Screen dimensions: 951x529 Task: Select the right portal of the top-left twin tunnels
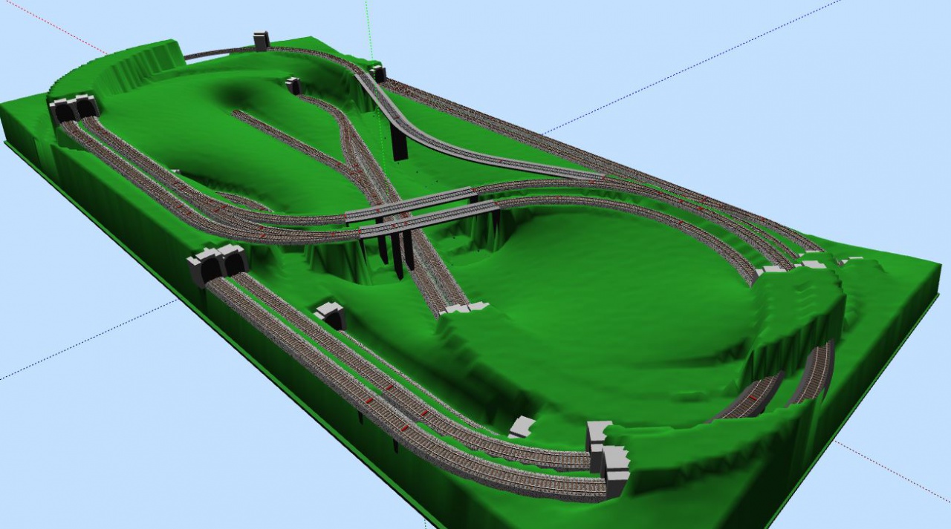(x=86, y=107)
